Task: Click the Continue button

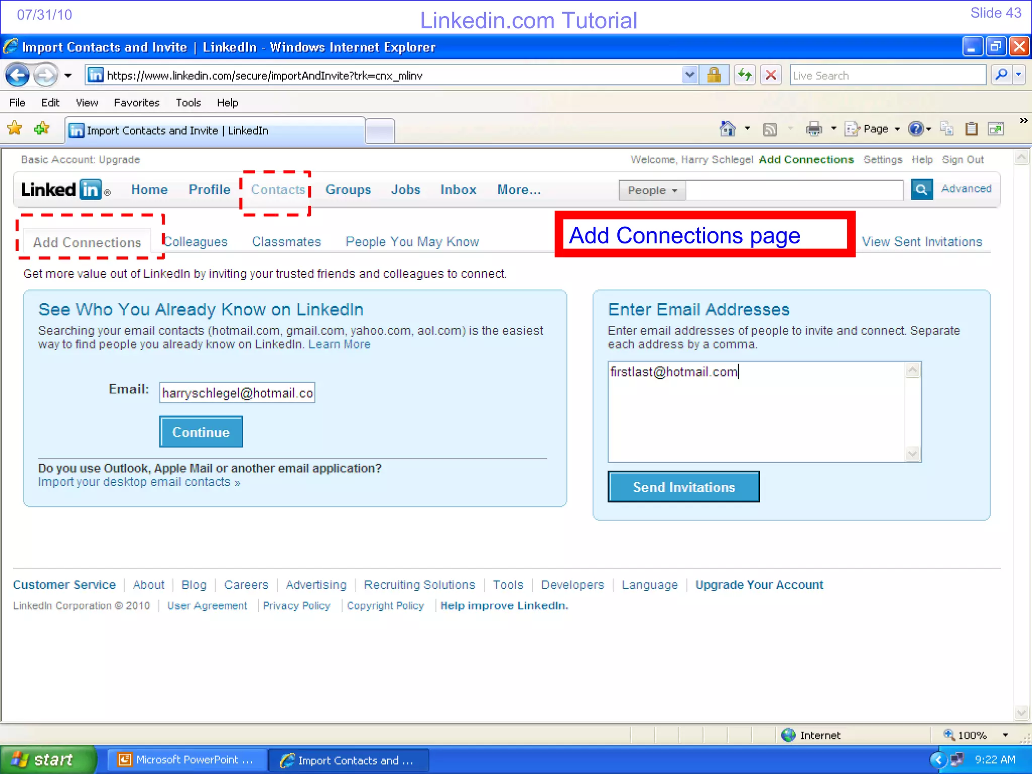Action: (201, 432)
